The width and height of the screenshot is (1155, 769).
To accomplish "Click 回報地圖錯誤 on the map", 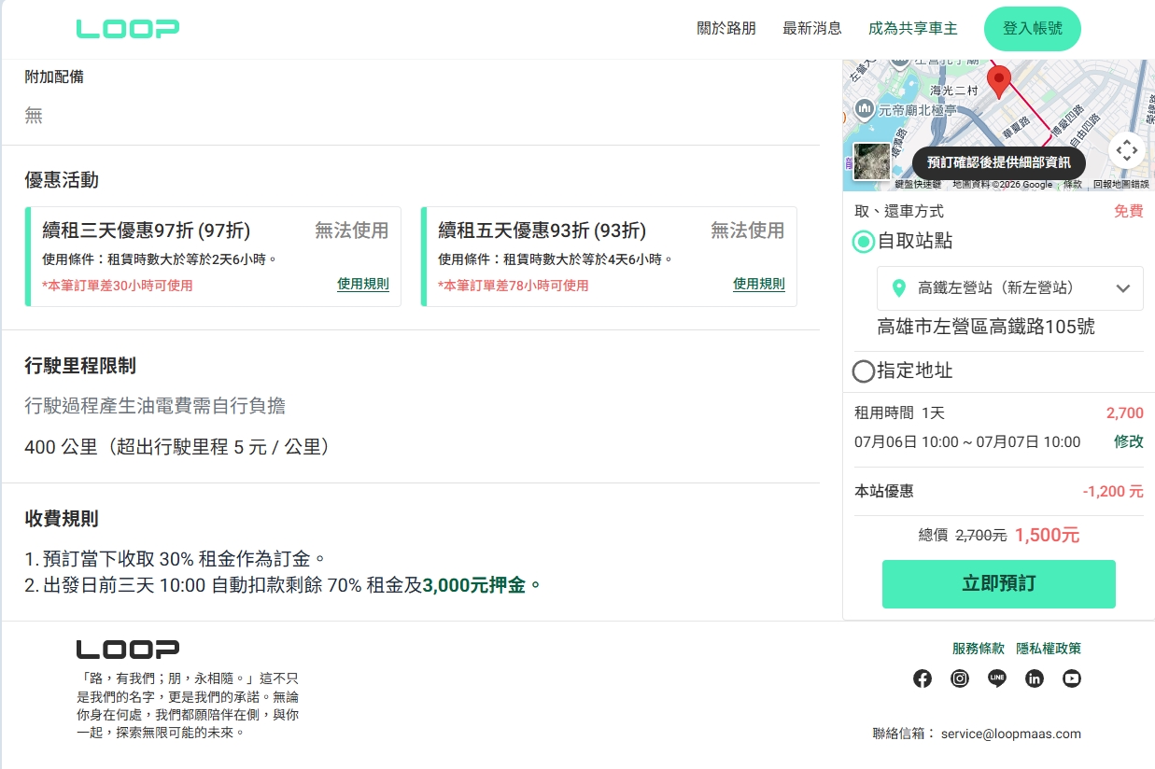I will tap(1121, 185).
